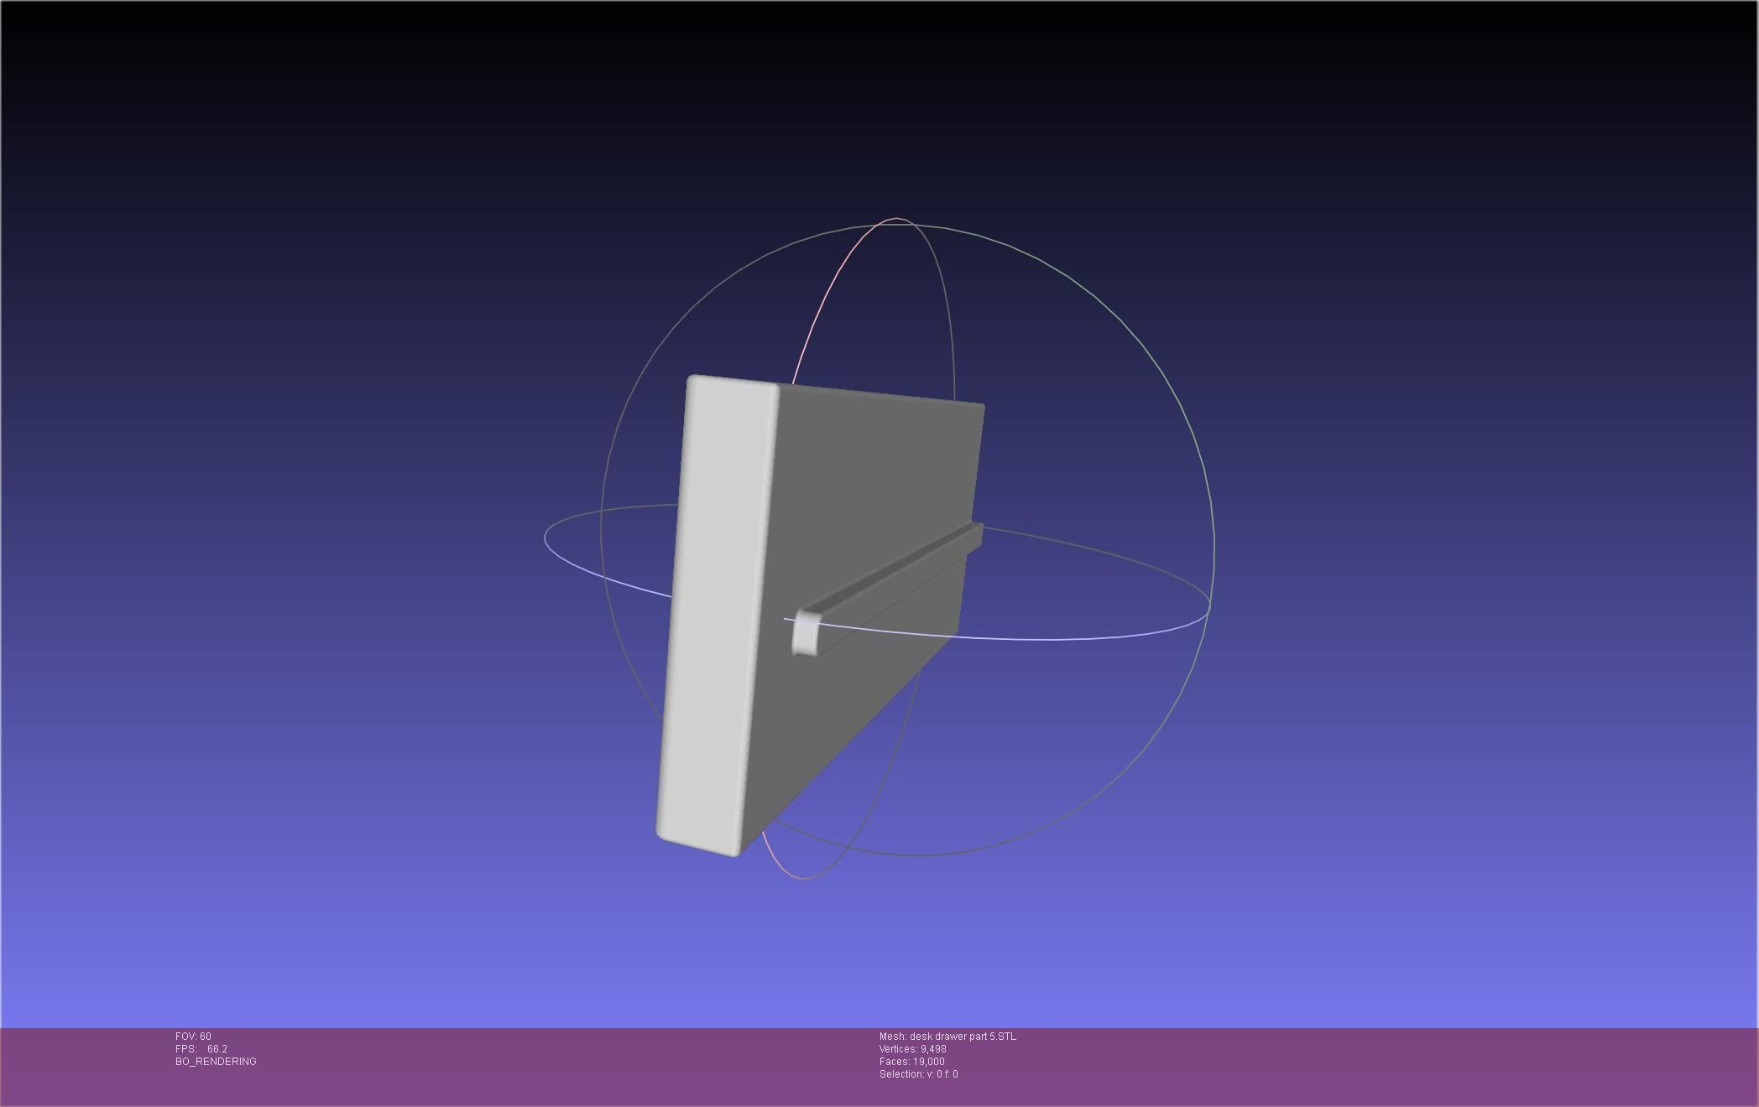Click the small handle end-cap on the mesh
The width and height of the screenshot is (1759, 1107).
pos(806,633)
